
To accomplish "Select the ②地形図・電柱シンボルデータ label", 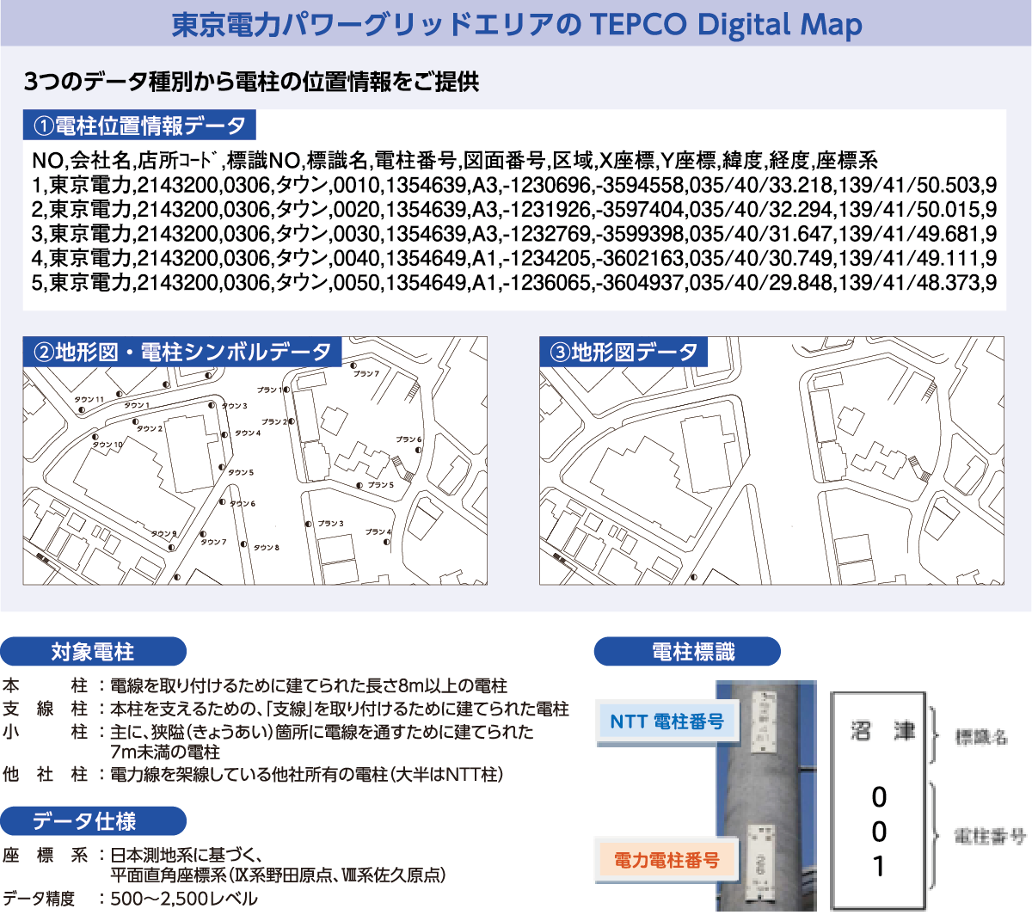I will pos(182,352).
